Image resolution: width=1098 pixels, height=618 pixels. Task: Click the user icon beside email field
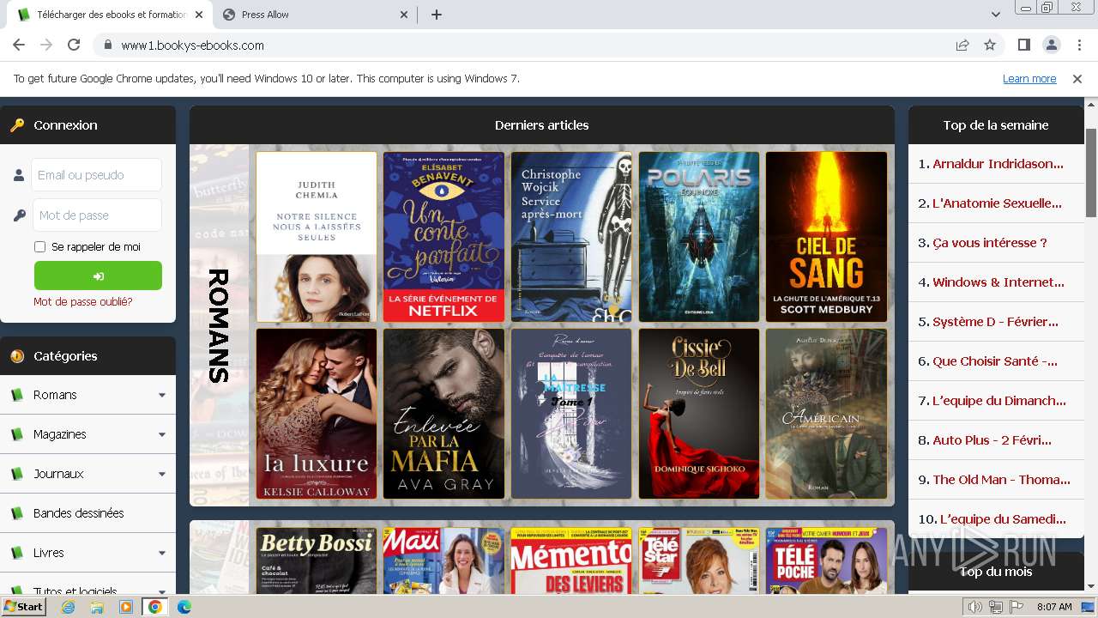[x=19, y=175]
